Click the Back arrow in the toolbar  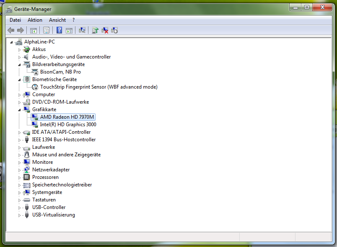(11, 30)
